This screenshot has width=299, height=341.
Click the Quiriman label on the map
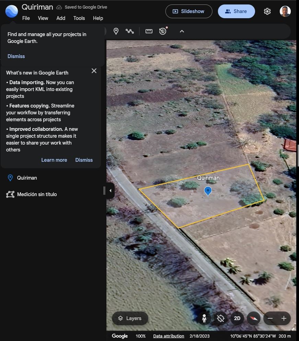pos(208,178)
